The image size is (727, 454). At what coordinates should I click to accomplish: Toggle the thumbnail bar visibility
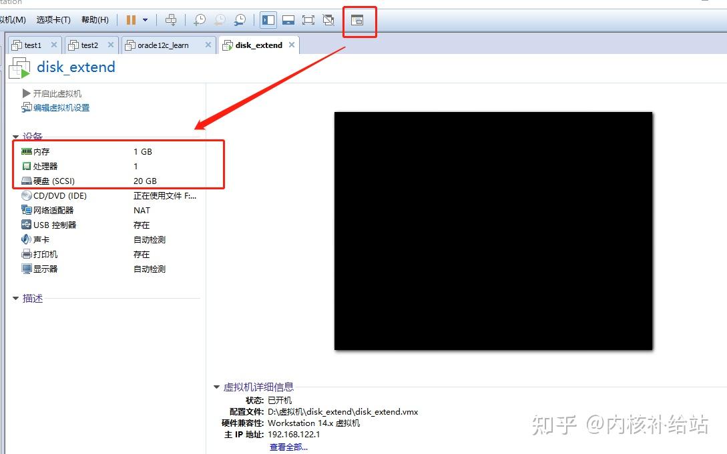[x=288, y=20]
